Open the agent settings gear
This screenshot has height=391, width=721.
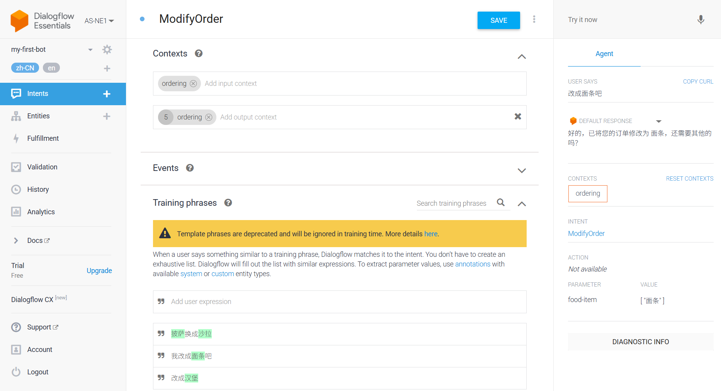click(x=107, y=50)
